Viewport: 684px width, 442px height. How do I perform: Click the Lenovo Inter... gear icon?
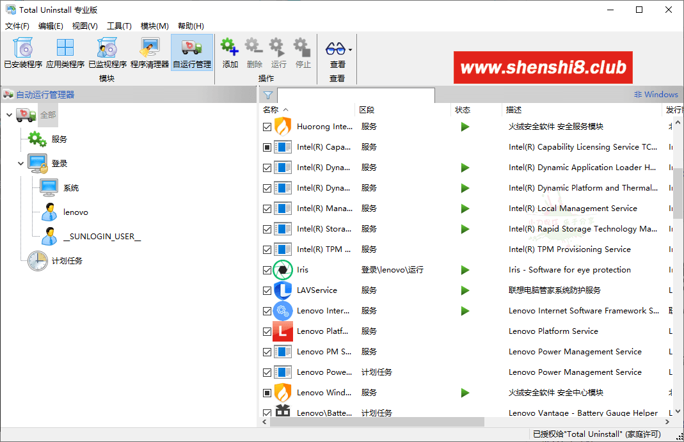pyautogui.click(x=283, y=311)
